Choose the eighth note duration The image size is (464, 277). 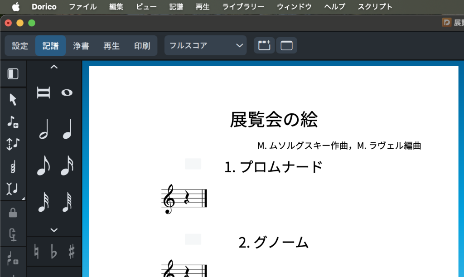pyautogui.click(x=43, y=165)
